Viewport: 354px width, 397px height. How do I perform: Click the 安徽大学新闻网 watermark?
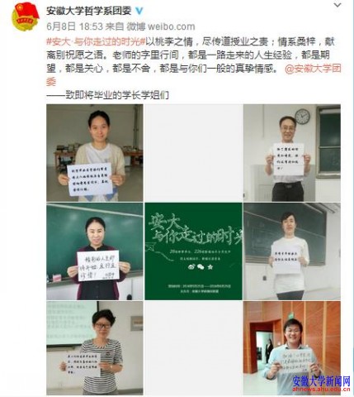click(x=321, y=384)
